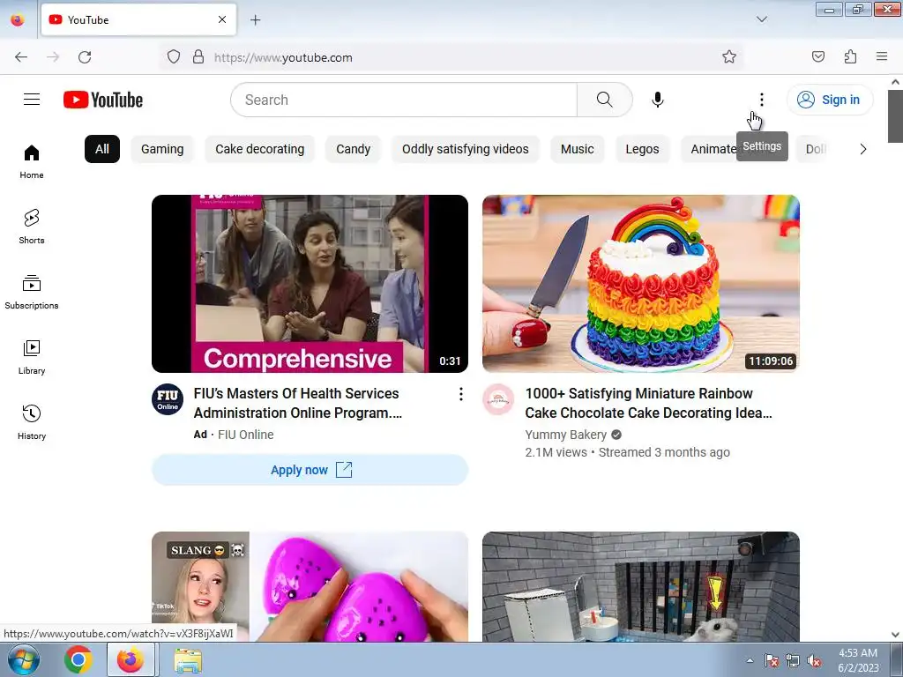Click the Yummy Bakery channel avatar
903x677 pixels.
(x=498, y=399)
